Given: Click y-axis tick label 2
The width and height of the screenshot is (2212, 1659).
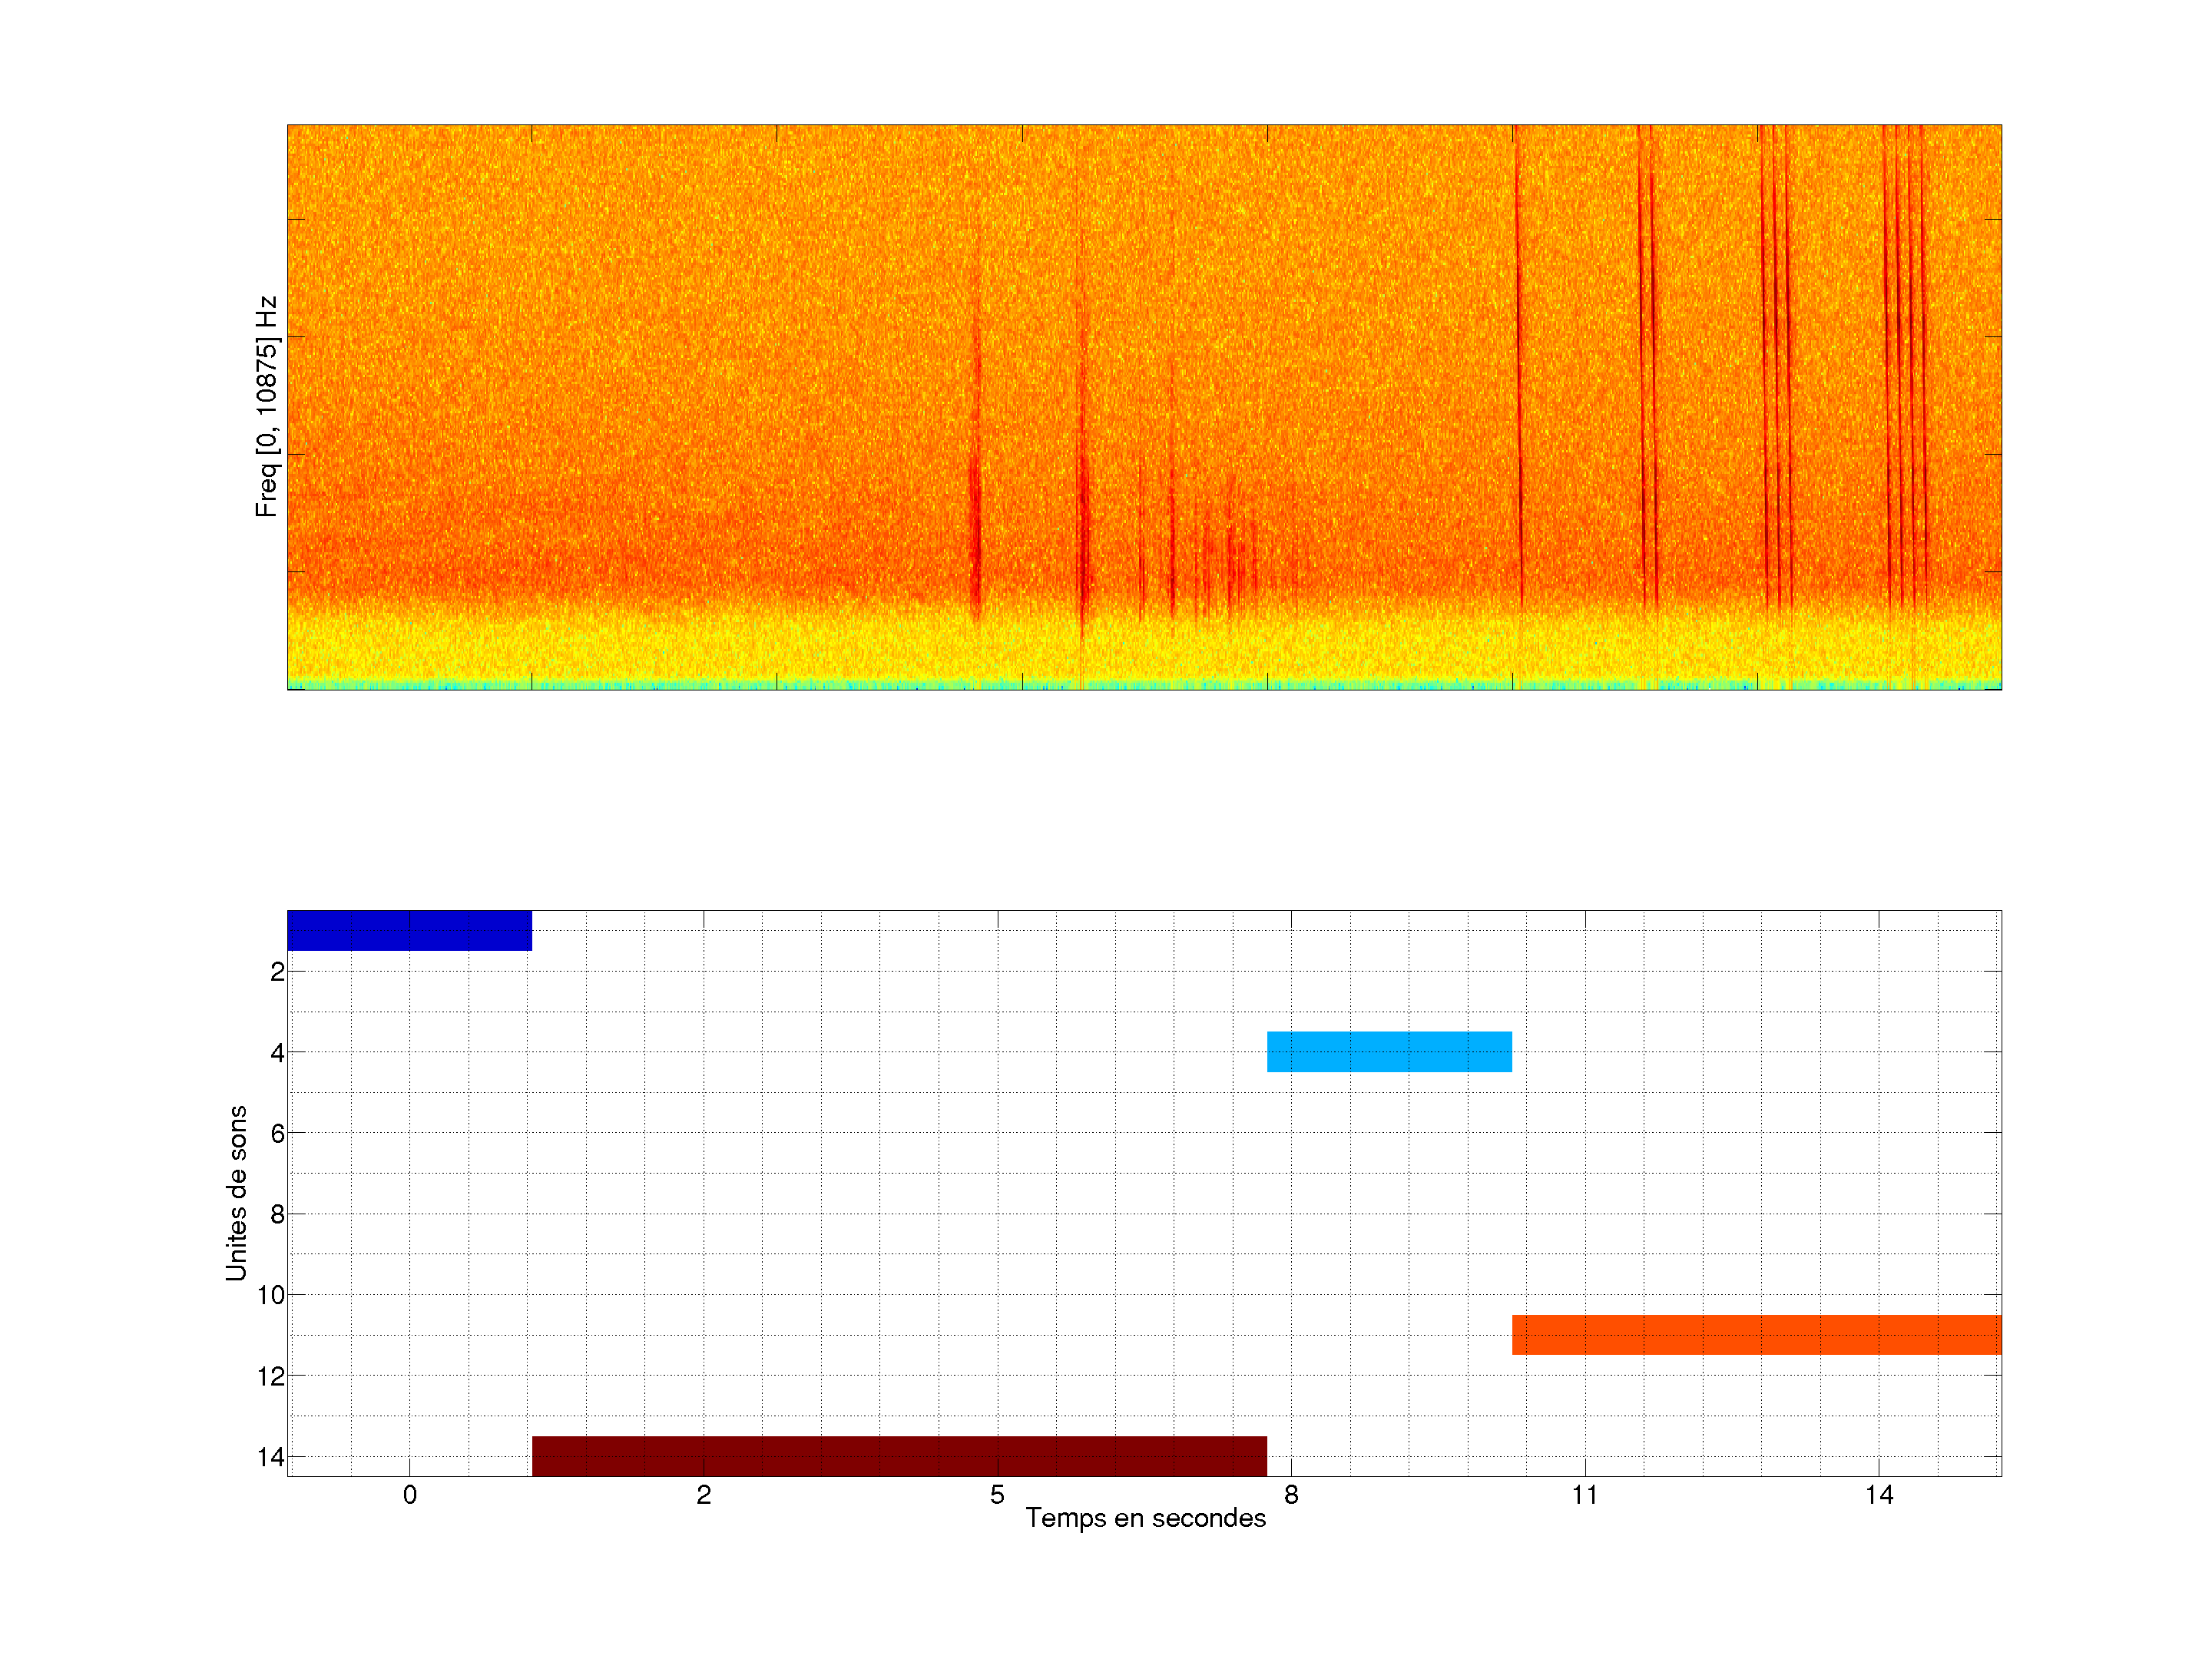Looking at the screenshot, I should click(x=277, y=971).
